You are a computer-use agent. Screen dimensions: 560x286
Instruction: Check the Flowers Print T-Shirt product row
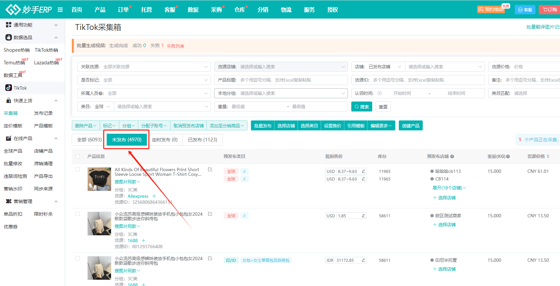click(x=77, y=169)
